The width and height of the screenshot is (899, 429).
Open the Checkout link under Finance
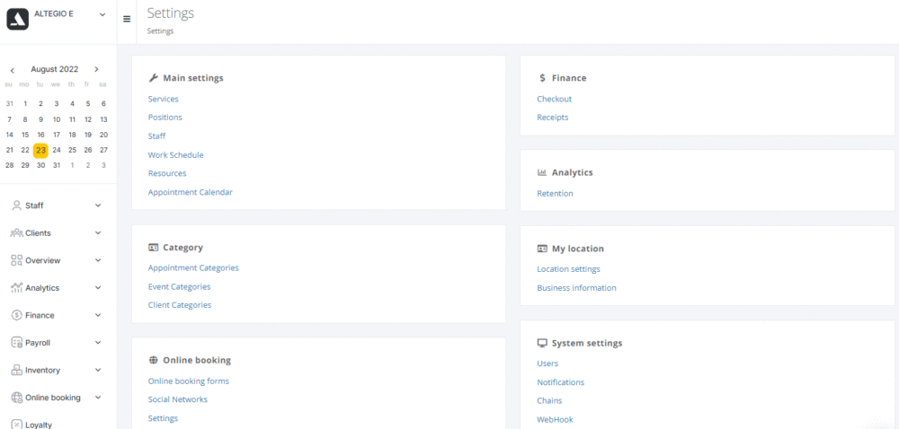point(555,99)
